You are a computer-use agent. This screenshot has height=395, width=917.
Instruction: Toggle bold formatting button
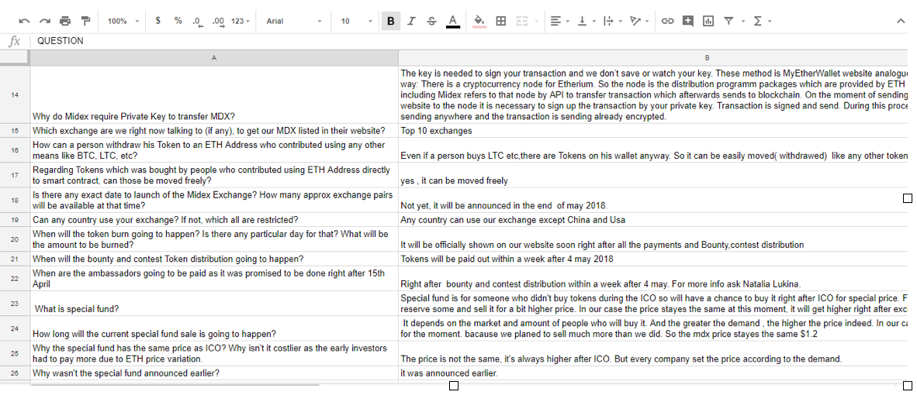pyautogui.click(x=391, y=21)
